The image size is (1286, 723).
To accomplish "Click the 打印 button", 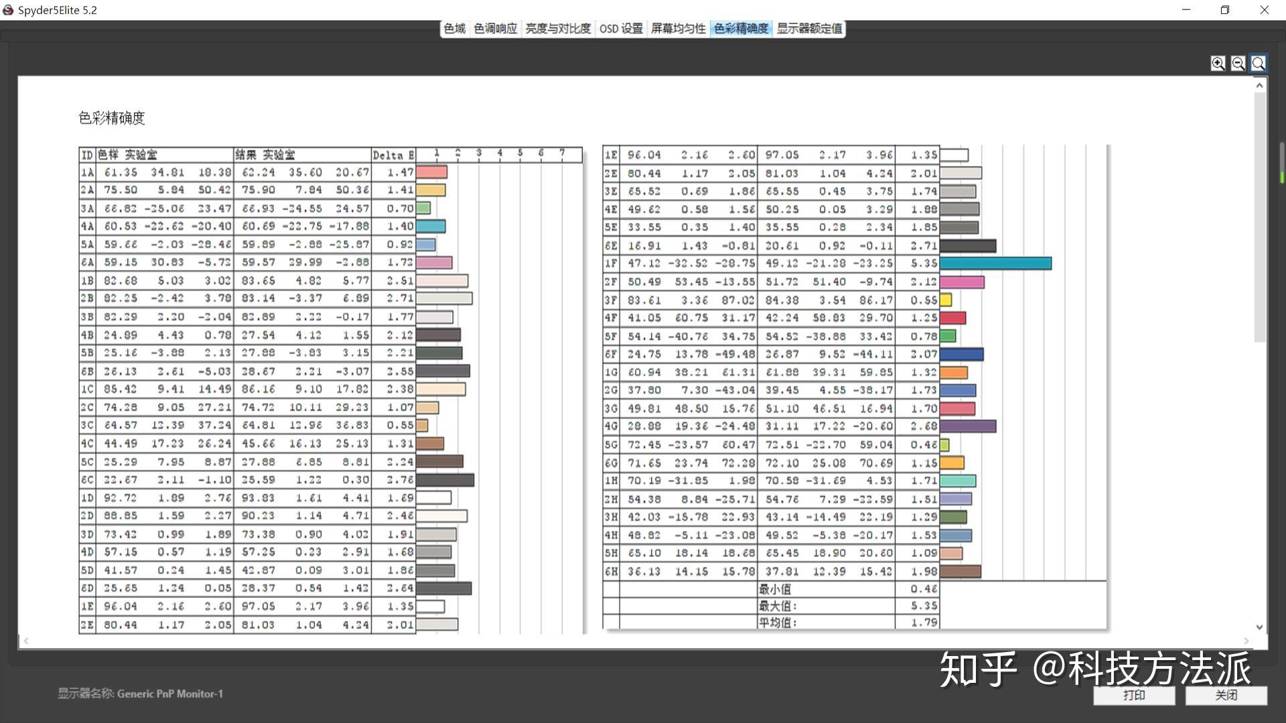I will coord(1134,695).
